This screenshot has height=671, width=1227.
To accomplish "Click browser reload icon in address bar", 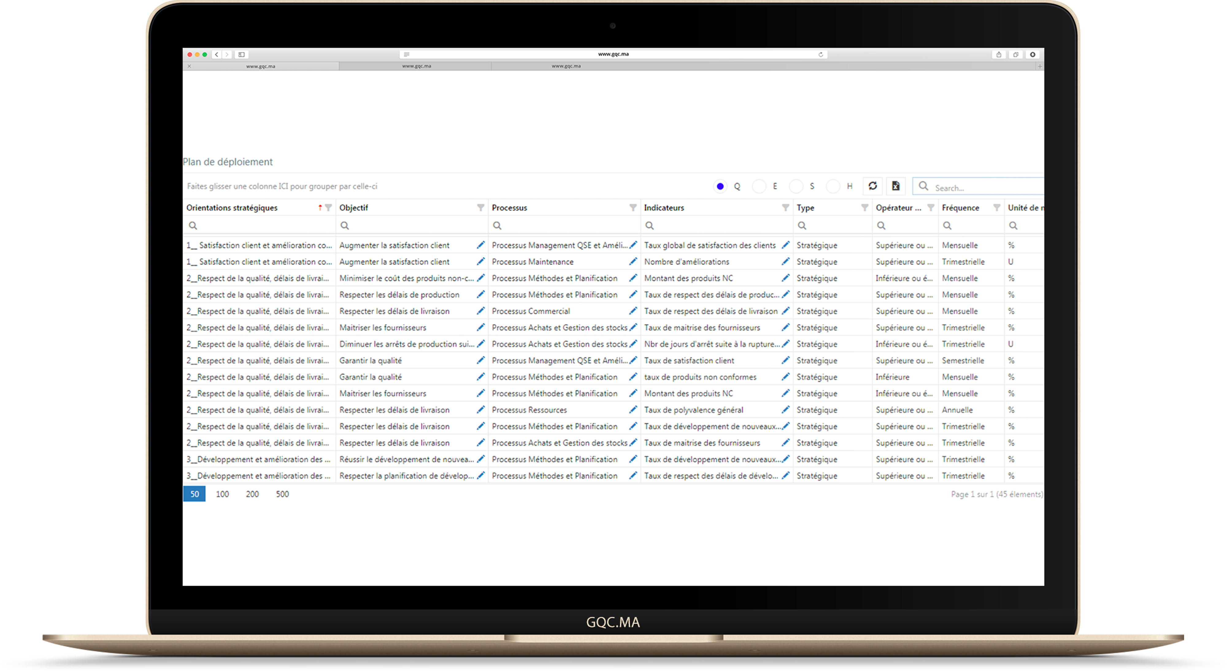I will [821, 54].
